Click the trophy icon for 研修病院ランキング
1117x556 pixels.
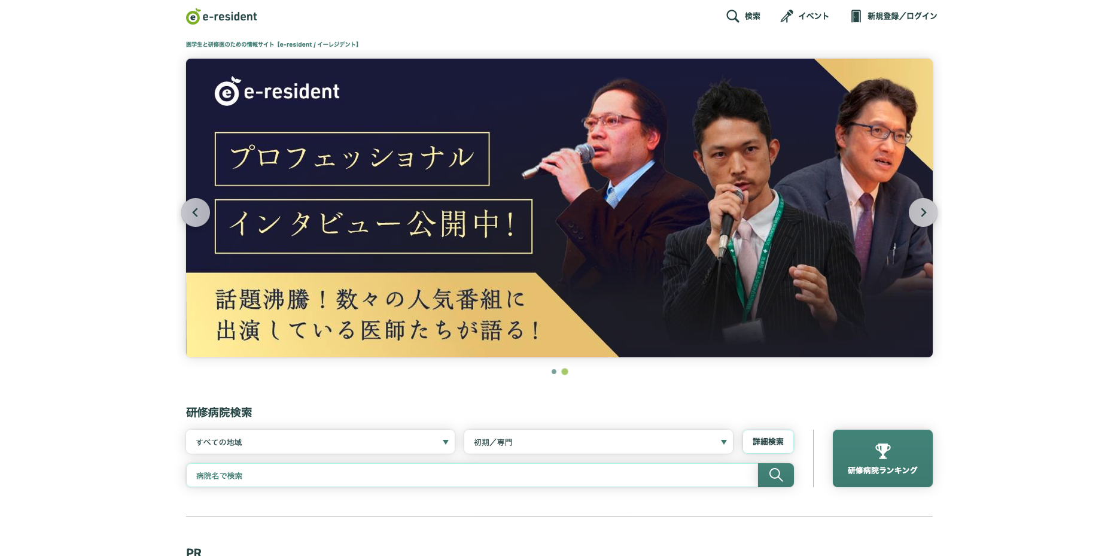(883, 451)
